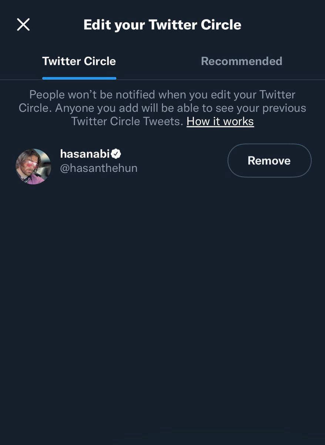Click the Edit your Twitter Circle title
Screen dimensions: 325x445
point(162,25)
